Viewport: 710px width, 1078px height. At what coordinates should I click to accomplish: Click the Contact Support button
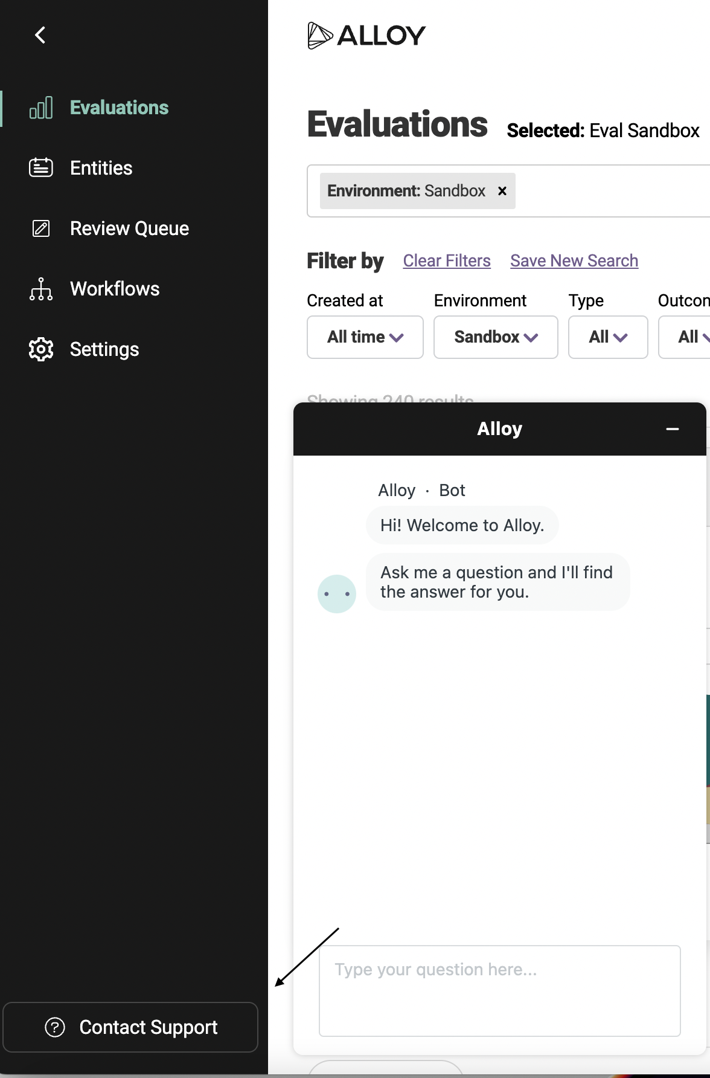pos(130,1027)
